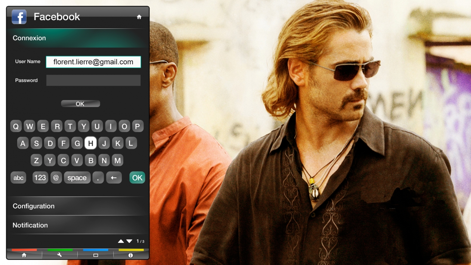Focus the Password input field
This screenshot has height=265, width=471.
(x=93, y=80)
